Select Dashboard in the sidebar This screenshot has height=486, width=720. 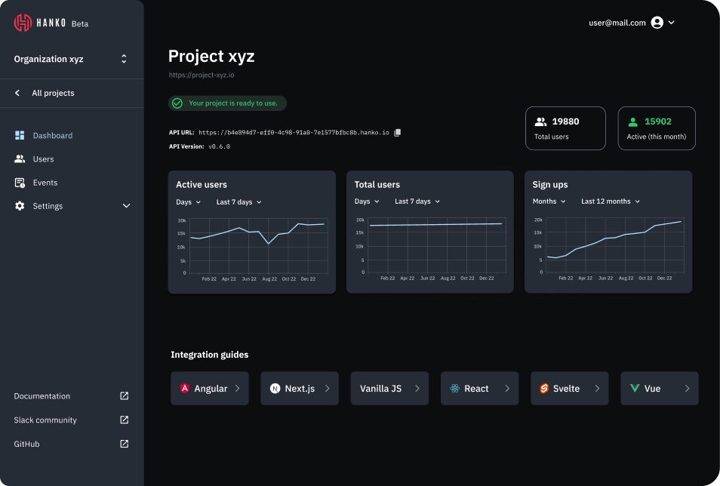tap(52, 136)
